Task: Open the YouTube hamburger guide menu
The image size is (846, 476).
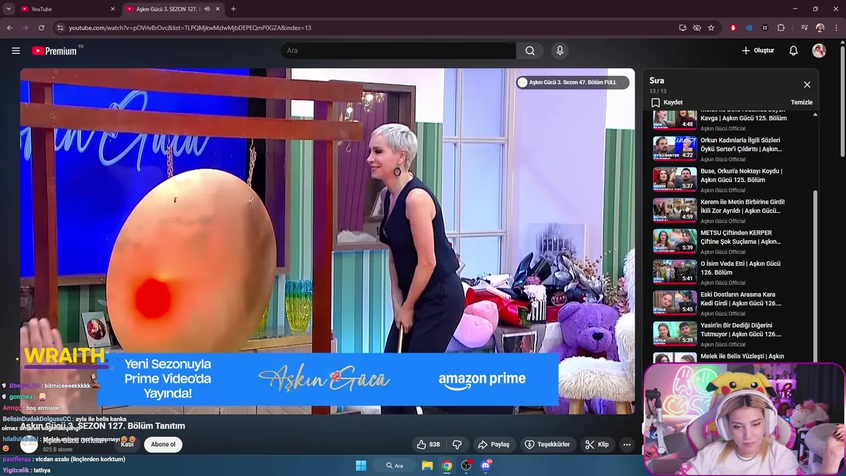Action: point(16,51)
